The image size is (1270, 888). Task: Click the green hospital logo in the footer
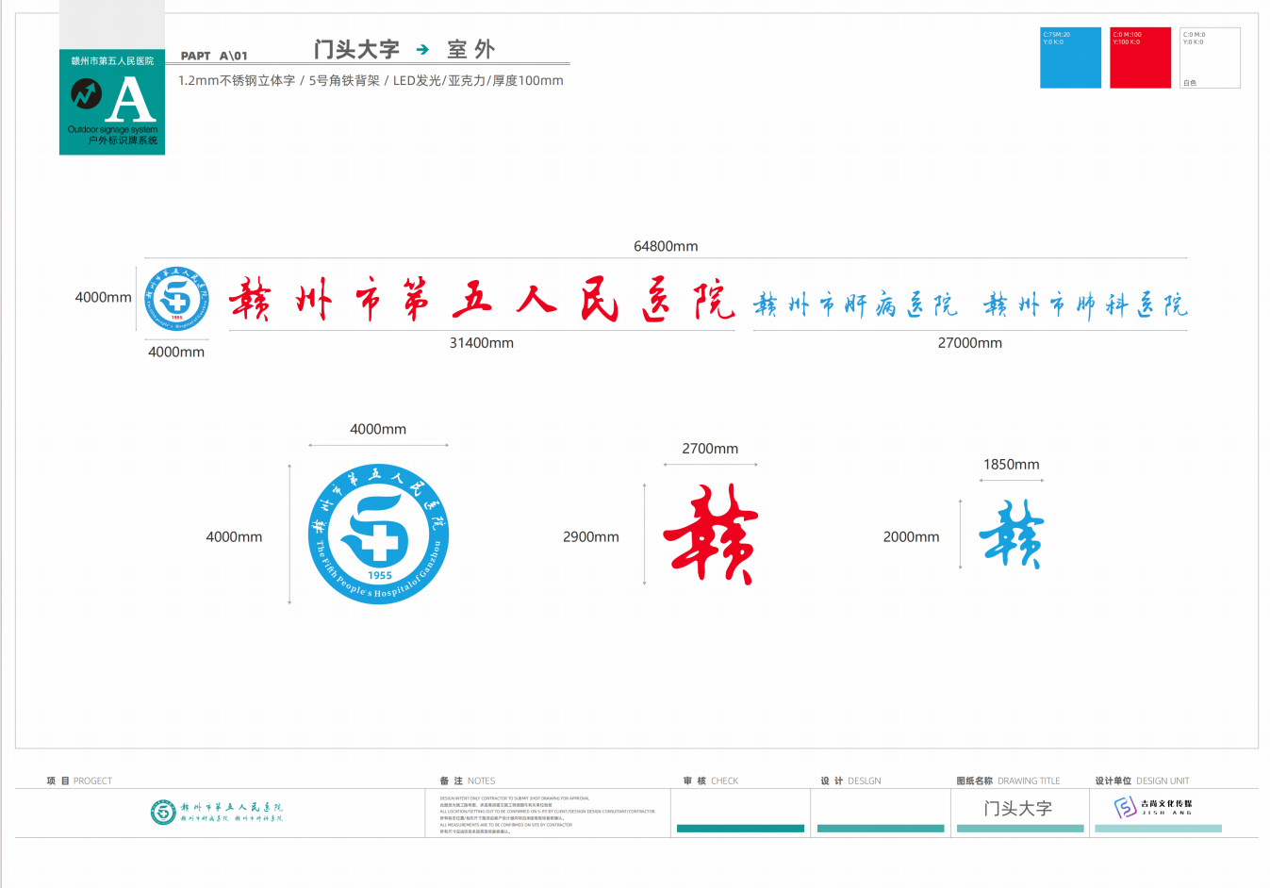(x=163, y=812)
